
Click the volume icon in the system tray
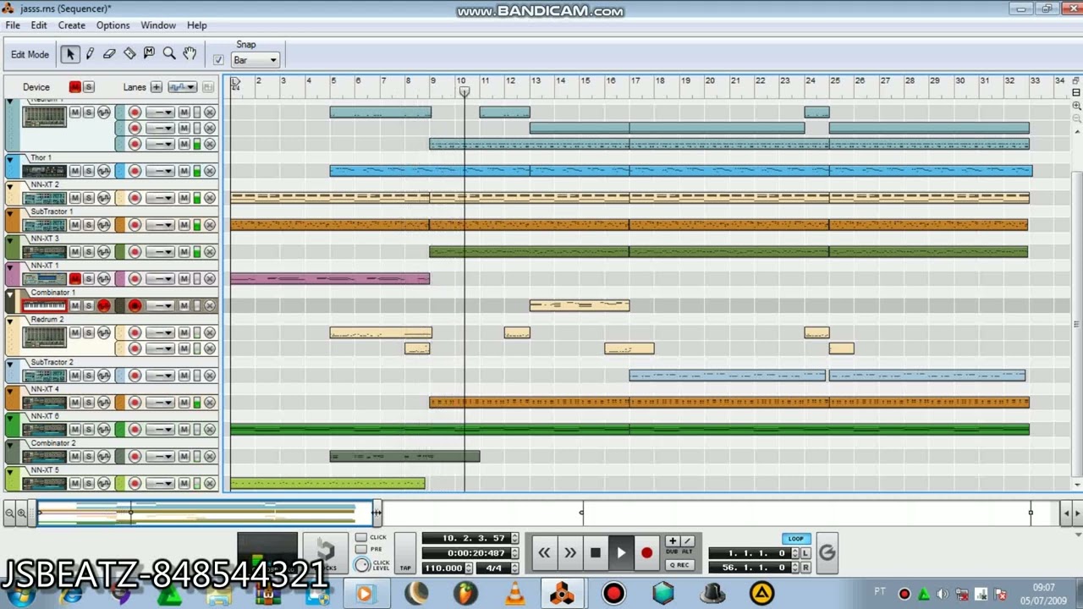coord(943,594)
